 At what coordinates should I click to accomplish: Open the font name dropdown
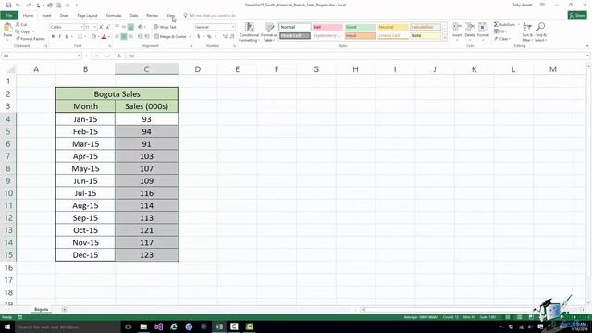pos(82,27)
